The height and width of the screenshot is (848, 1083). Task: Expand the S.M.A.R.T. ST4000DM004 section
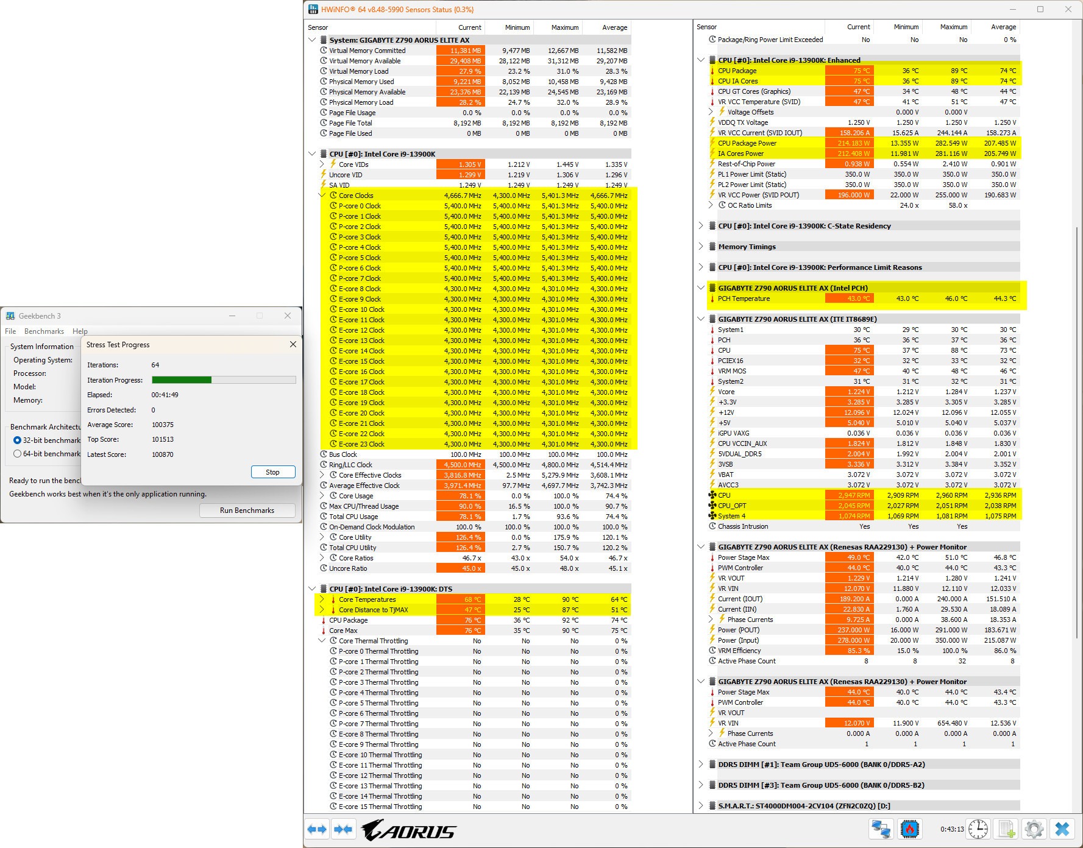[x=701, y=806]
